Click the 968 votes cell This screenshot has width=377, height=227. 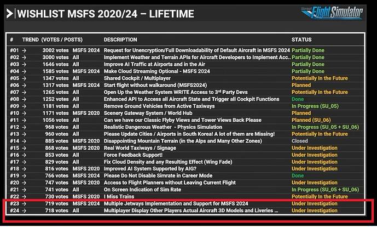pos(57,127)
